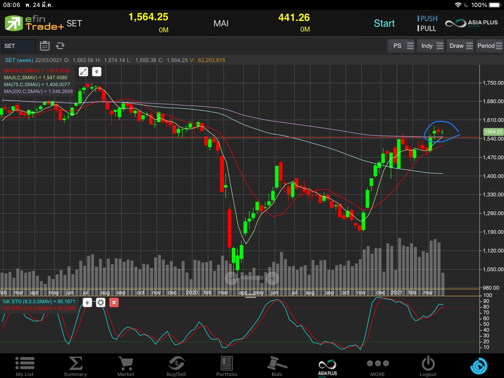The image size is (504, 378).
Task: Select the MA(75,C,SMAV) legend line
Action: point(37,85)
